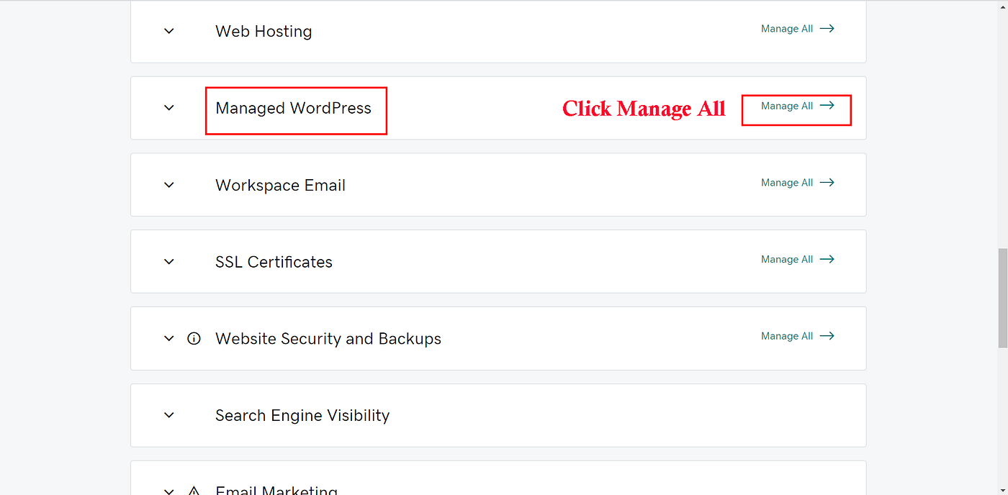Open Manage All for SSL Certificates
The width and height of the screenshot is (1008, 495).
pyautogui.click(x=798, y=259)
